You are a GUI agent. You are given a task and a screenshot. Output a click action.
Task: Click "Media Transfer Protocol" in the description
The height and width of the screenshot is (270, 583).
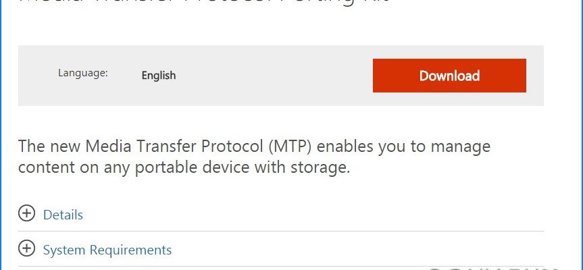pos(174,146)
